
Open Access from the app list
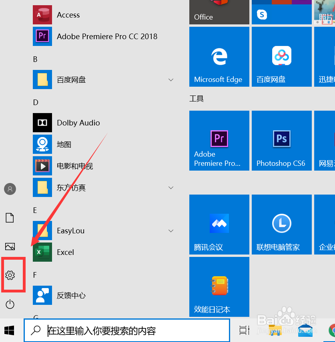tap(105, 15)
